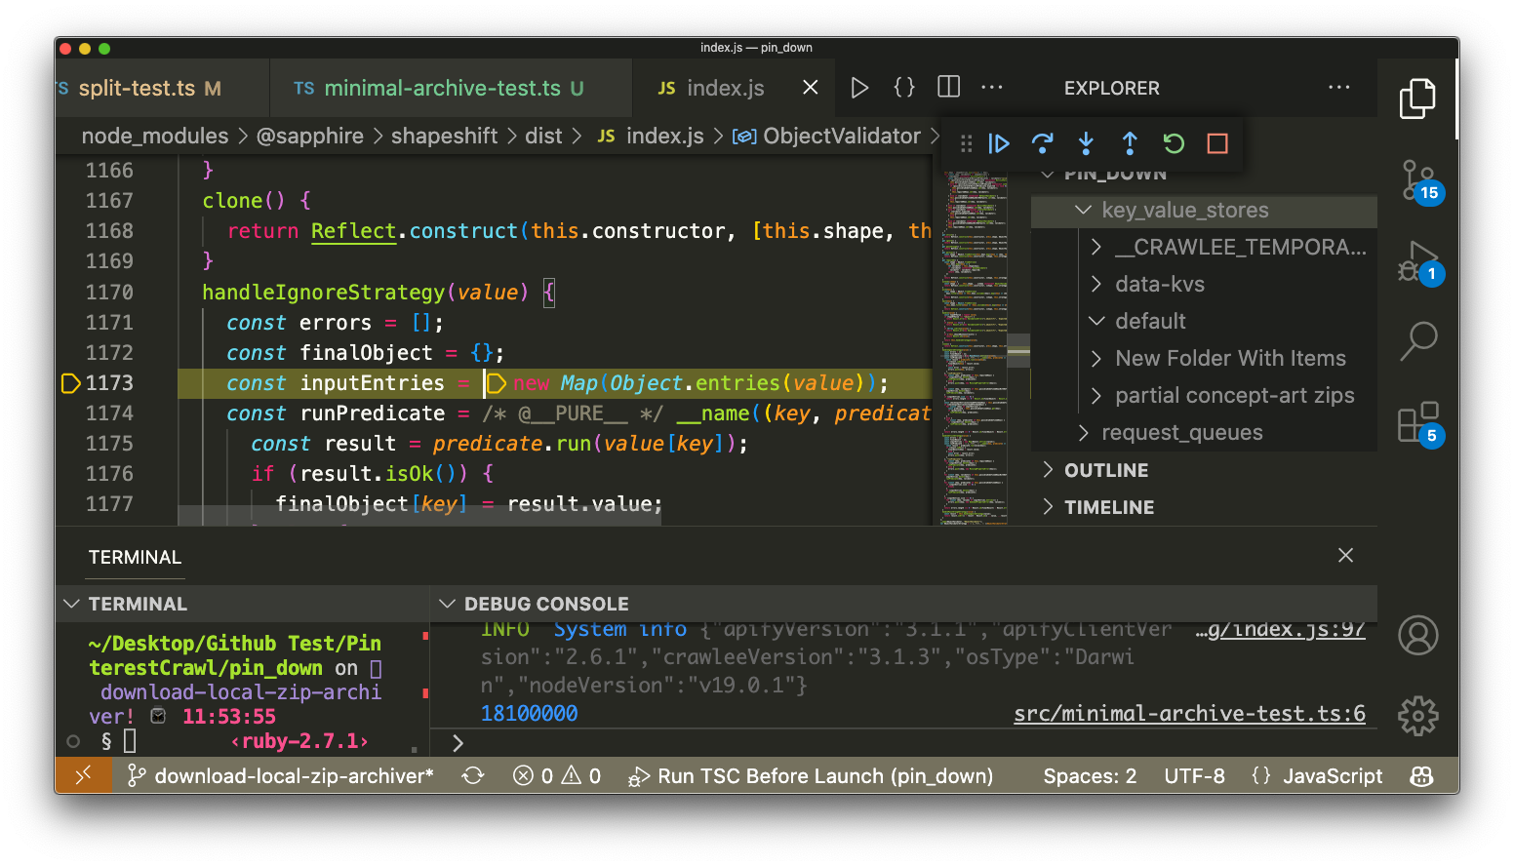1514x866 pixels.
Task: Run the file using the play icon
Action: coord(859,88)
